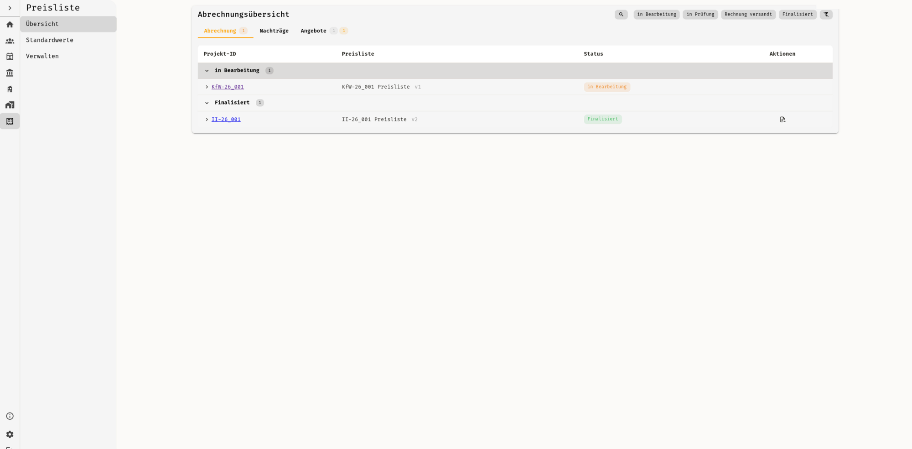Select Standardwerte in the Preisliste menu
The height and width of the screenshot is (449, 912).
click(68, 40)
